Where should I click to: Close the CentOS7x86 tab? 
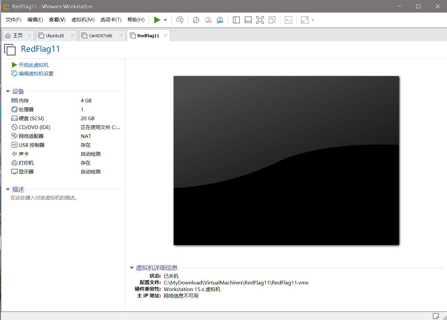121,36
